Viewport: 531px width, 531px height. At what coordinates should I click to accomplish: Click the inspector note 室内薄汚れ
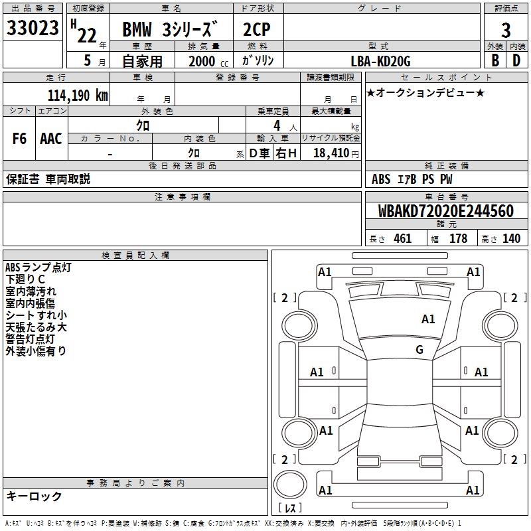(31, 291)
